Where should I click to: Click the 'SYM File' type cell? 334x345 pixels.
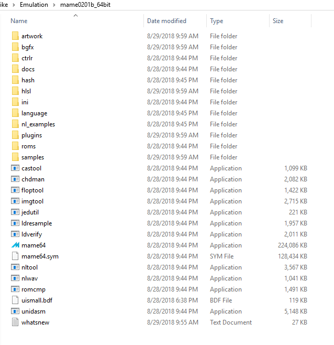coord(222,256)
